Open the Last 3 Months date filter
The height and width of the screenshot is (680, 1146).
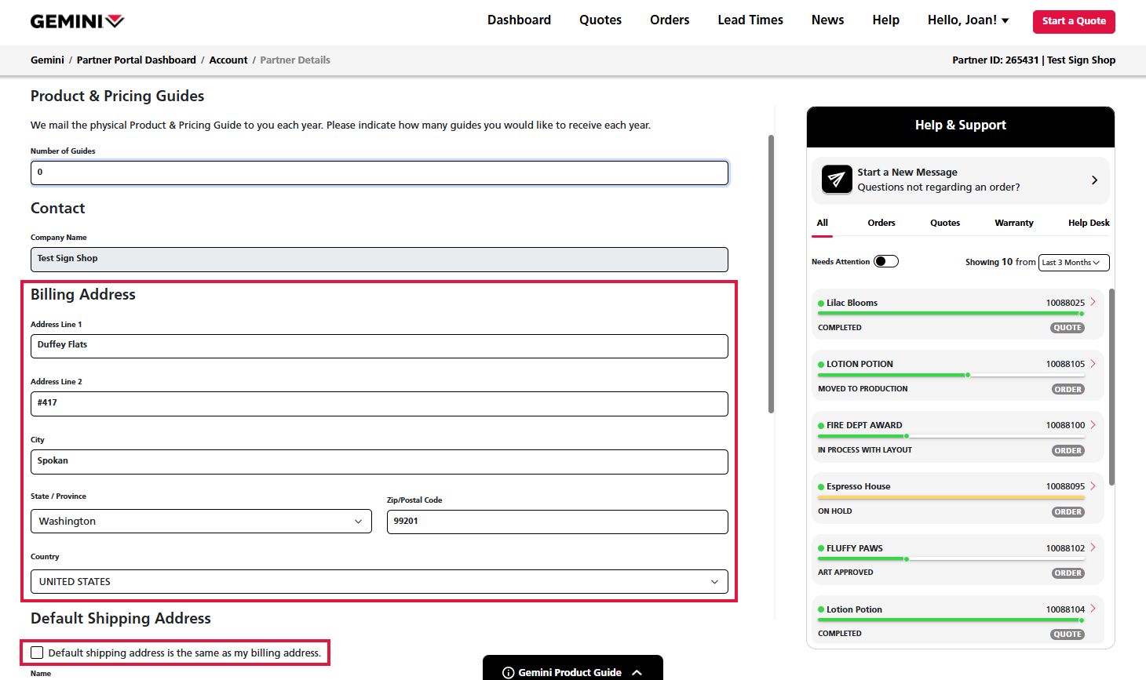point(1073,263)
